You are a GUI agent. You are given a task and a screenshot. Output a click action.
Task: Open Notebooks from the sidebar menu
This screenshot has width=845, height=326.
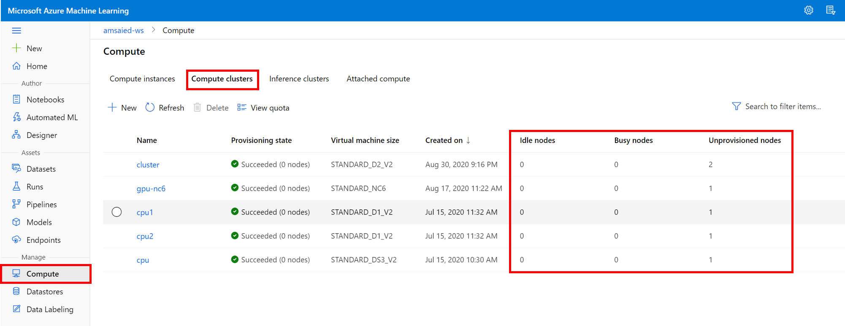[x=45, y=100]
